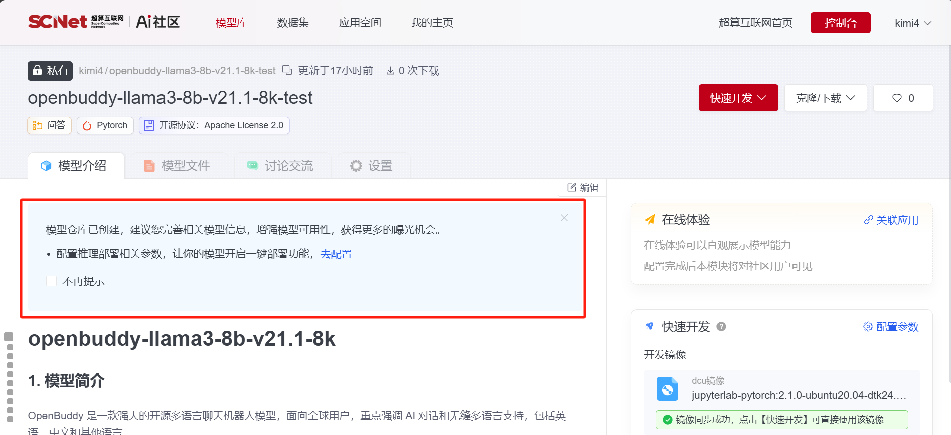
Task: Expand the 快速开发 red dropdown button
Action: [738, 98]
